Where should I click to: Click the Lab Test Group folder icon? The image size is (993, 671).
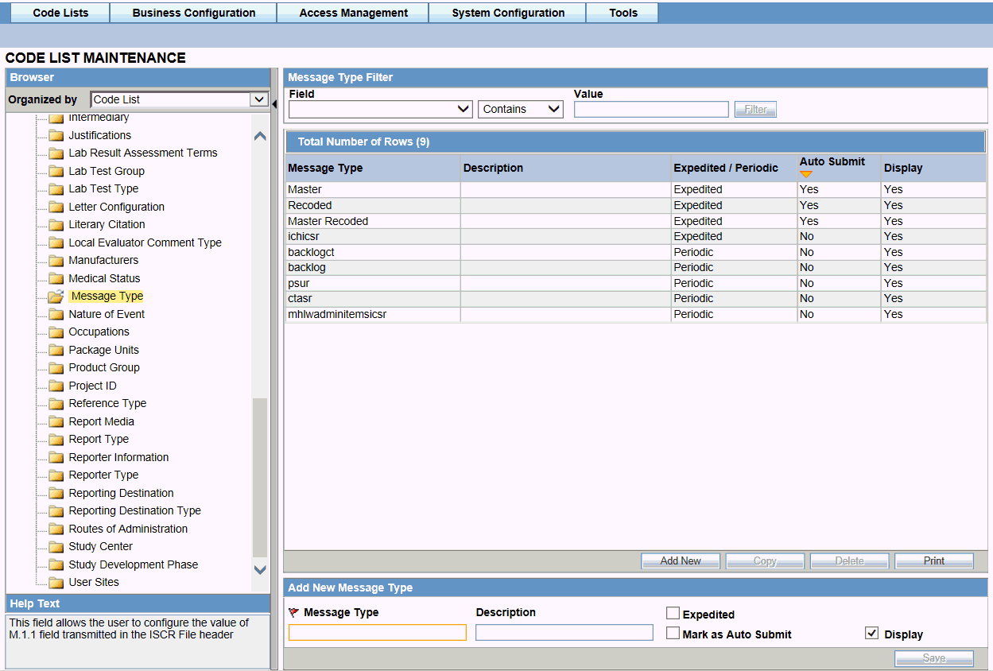(x=56, y=171)
